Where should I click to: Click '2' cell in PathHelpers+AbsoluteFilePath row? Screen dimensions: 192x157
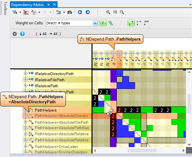(113, 122)
